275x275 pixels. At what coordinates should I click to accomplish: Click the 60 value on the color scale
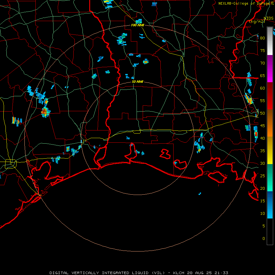point(262,88)
